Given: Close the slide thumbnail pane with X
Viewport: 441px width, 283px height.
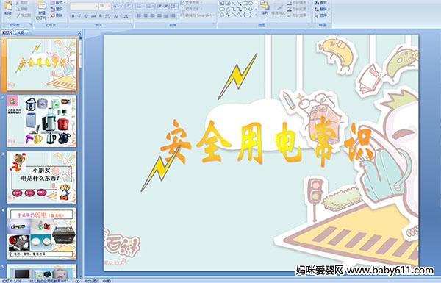Looking at the screenshot, I should [x=79, y=32].
